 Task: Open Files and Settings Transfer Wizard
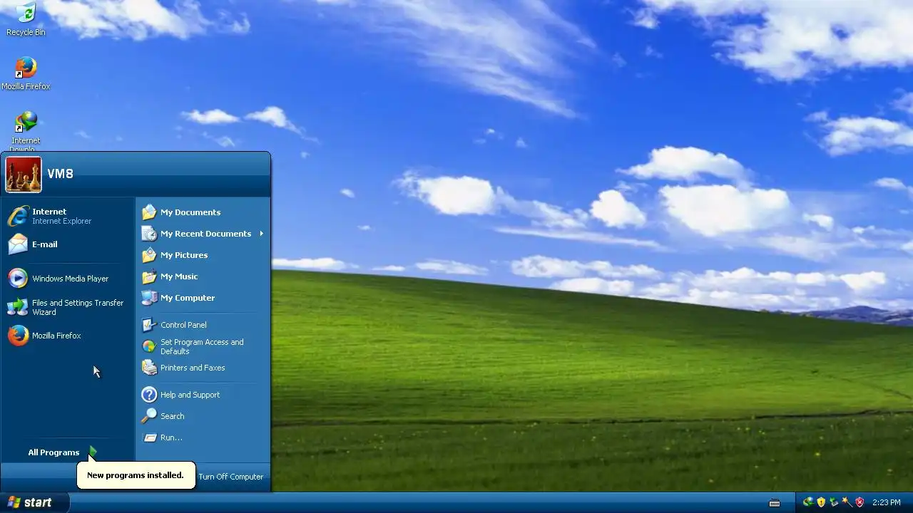68,307
